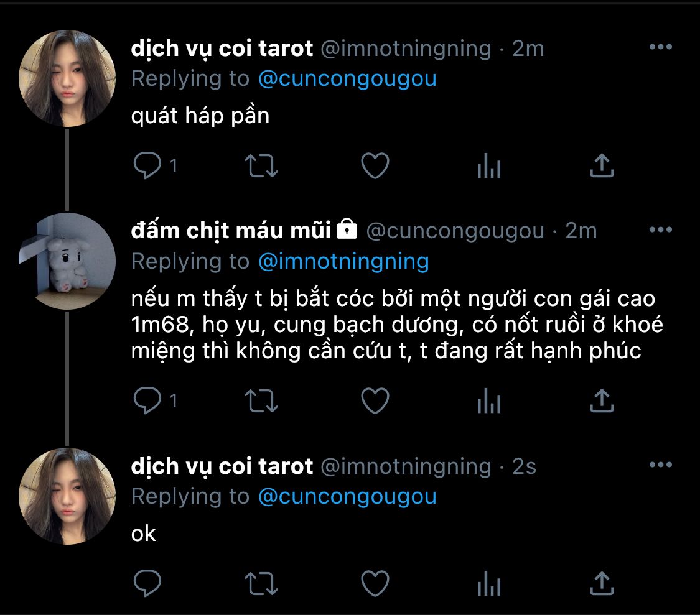Open more options on first tweet

tap(660, 47)
